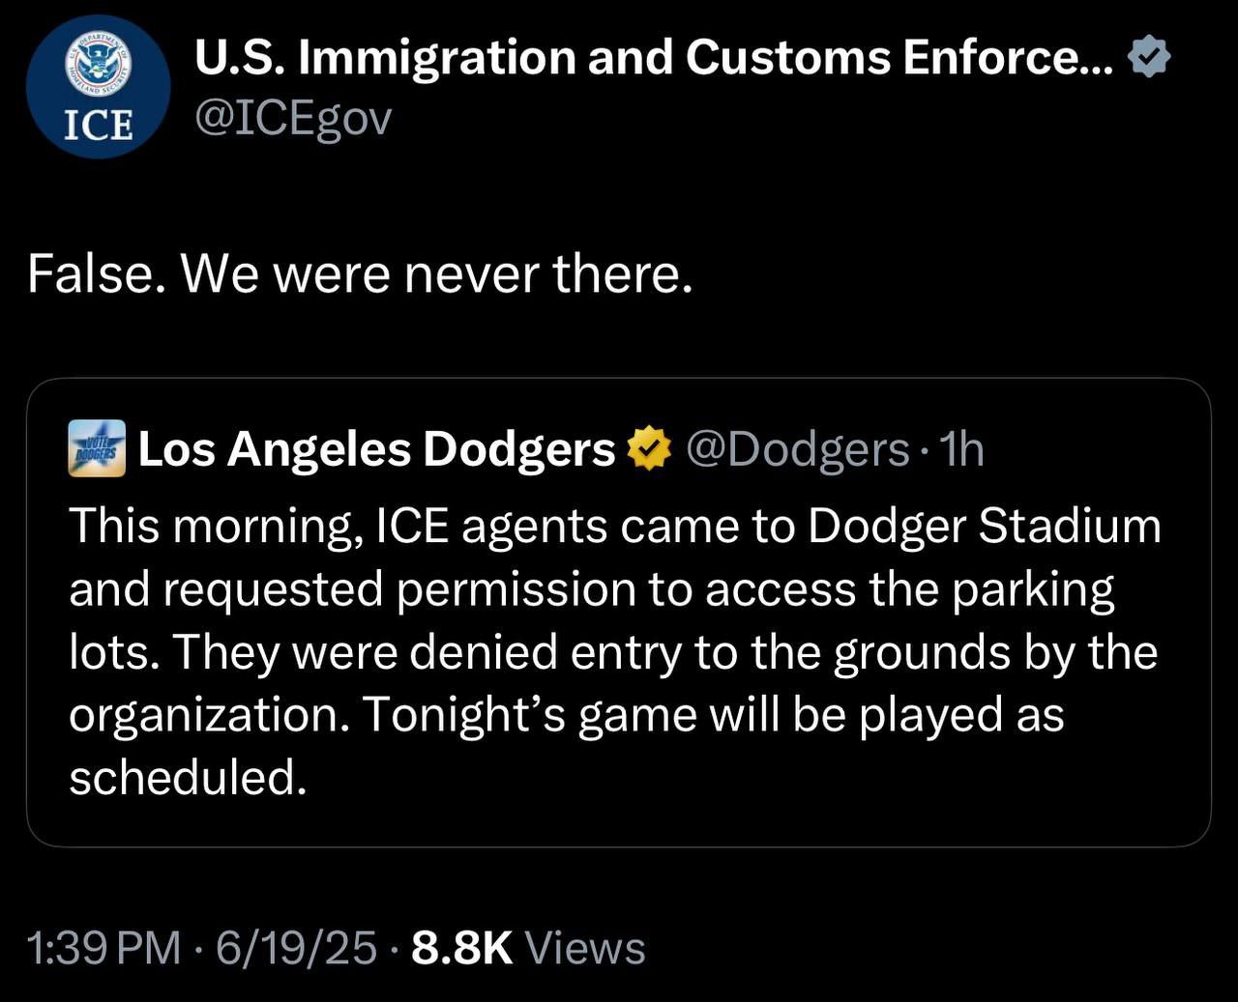Open the 8.8K view count
This screenshot has width=1238, height=1002.
pos(461,948)
